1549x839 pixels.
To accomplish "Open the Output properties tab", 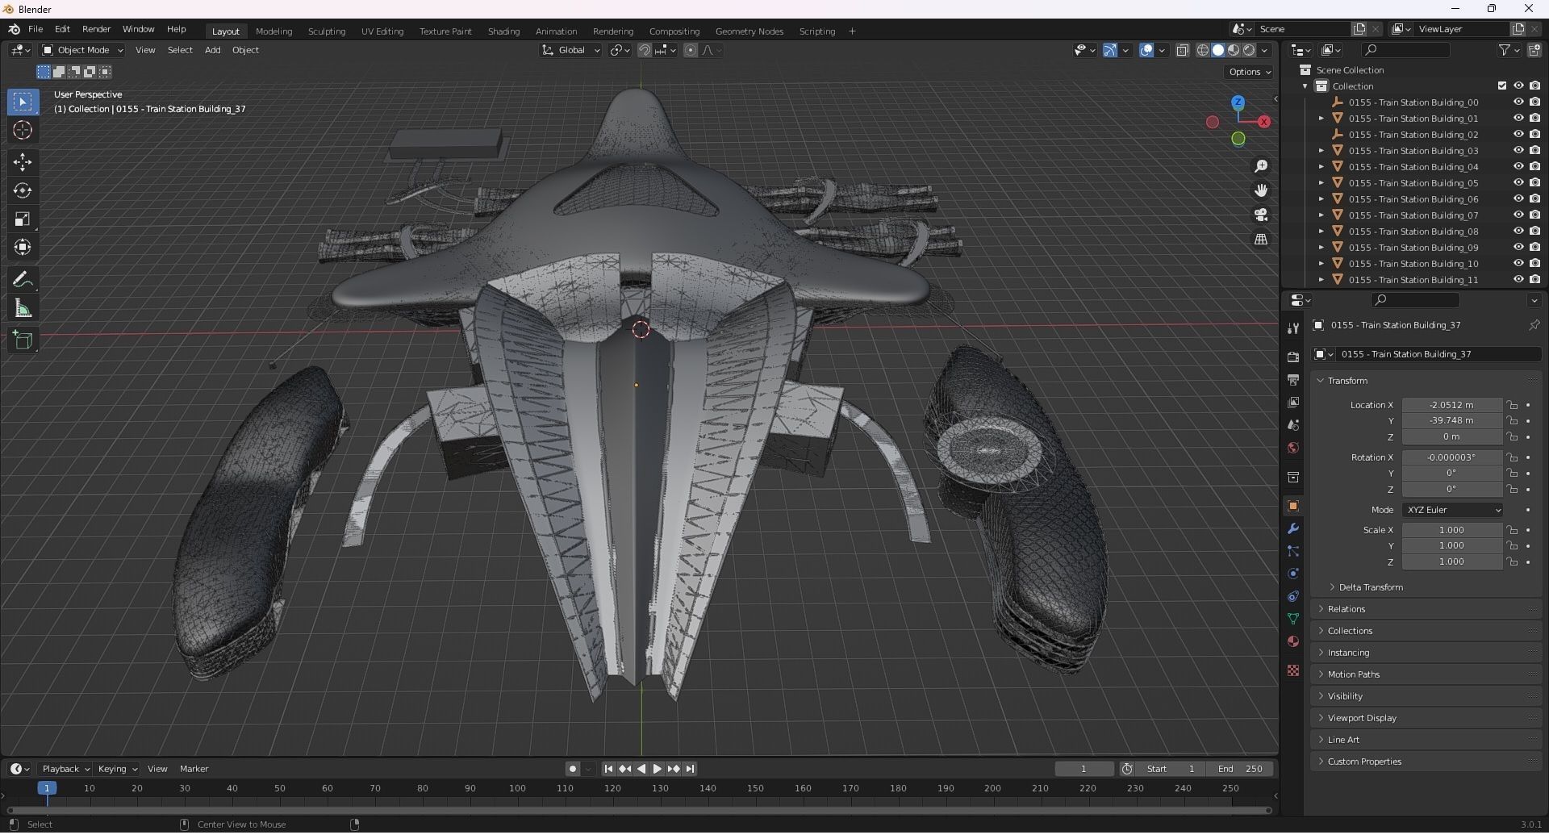I will click(x=1293, y=379).
